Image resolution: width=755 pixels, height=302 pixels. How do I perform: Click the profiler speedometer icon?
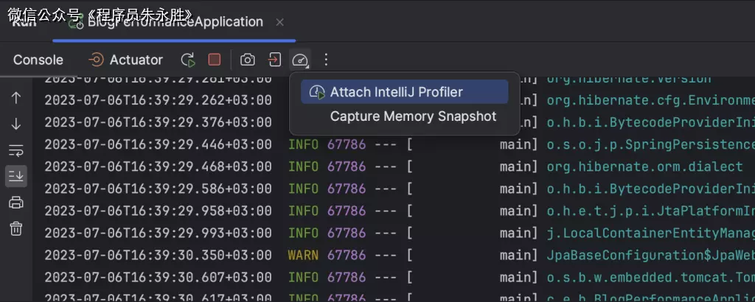(x=299, y=60)
